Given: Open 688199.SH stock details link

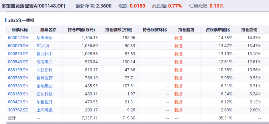Looking at the screenshot, I should click(x=18, y=70).
